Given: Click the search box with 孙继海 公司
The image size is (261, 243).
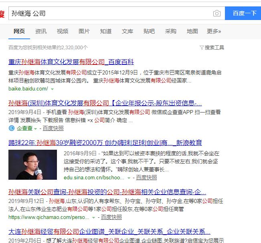Looking at the screenshot, I should coord(117,13).
